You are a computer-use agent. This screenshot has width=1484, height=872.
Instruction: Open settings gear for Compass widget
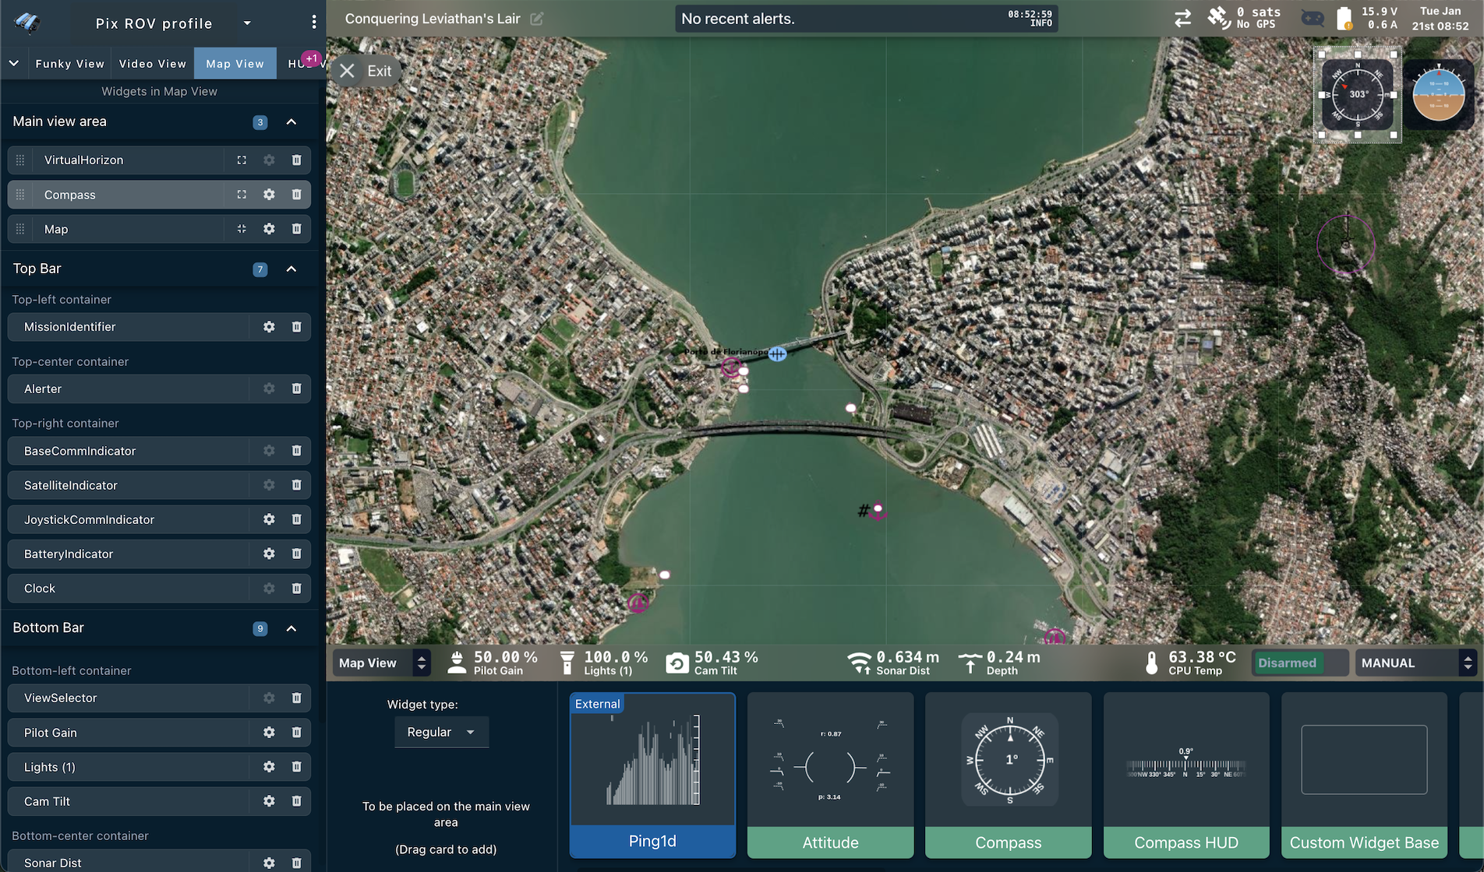pyautogui.click(x=269, y=195)
